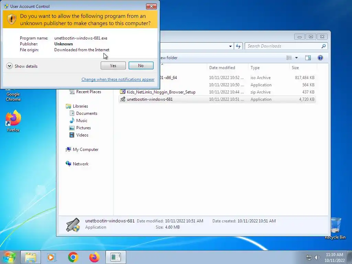Screen dimensions: 352x264
Task: Open the taskbar clock showing 11:10 AM
Action: pos(334,257)
